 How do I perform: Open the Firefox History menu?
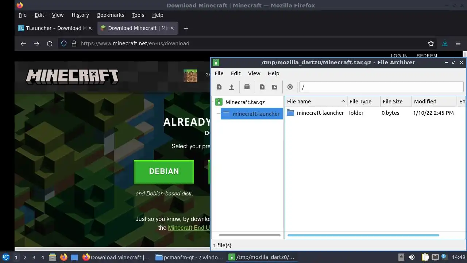pos(80,15)
